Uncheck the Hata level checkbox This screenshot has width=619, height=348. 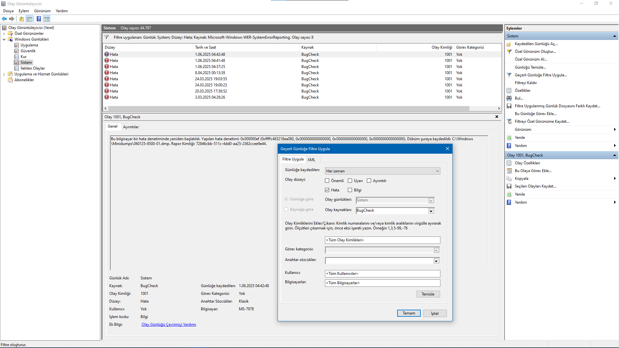pos(327,190)
